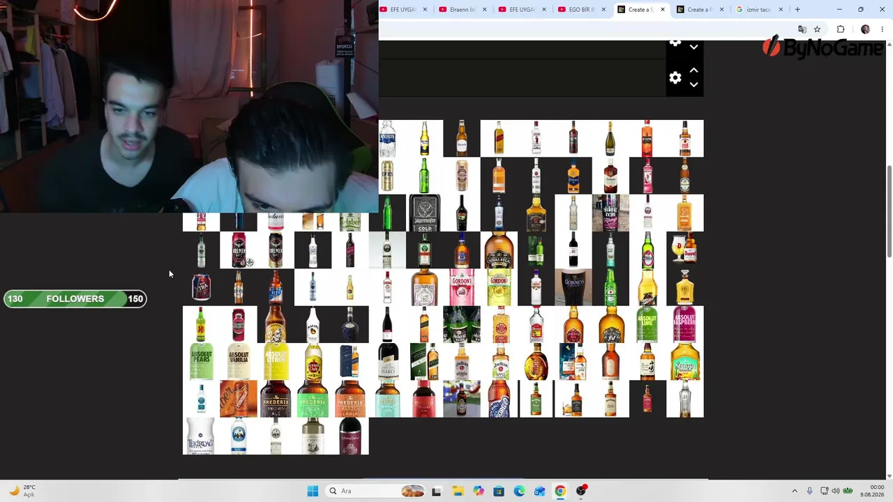Open a new Chrome tab with the plus button
Screen dimensions: 893x502
pyautogui.click(x=797, y=10)
